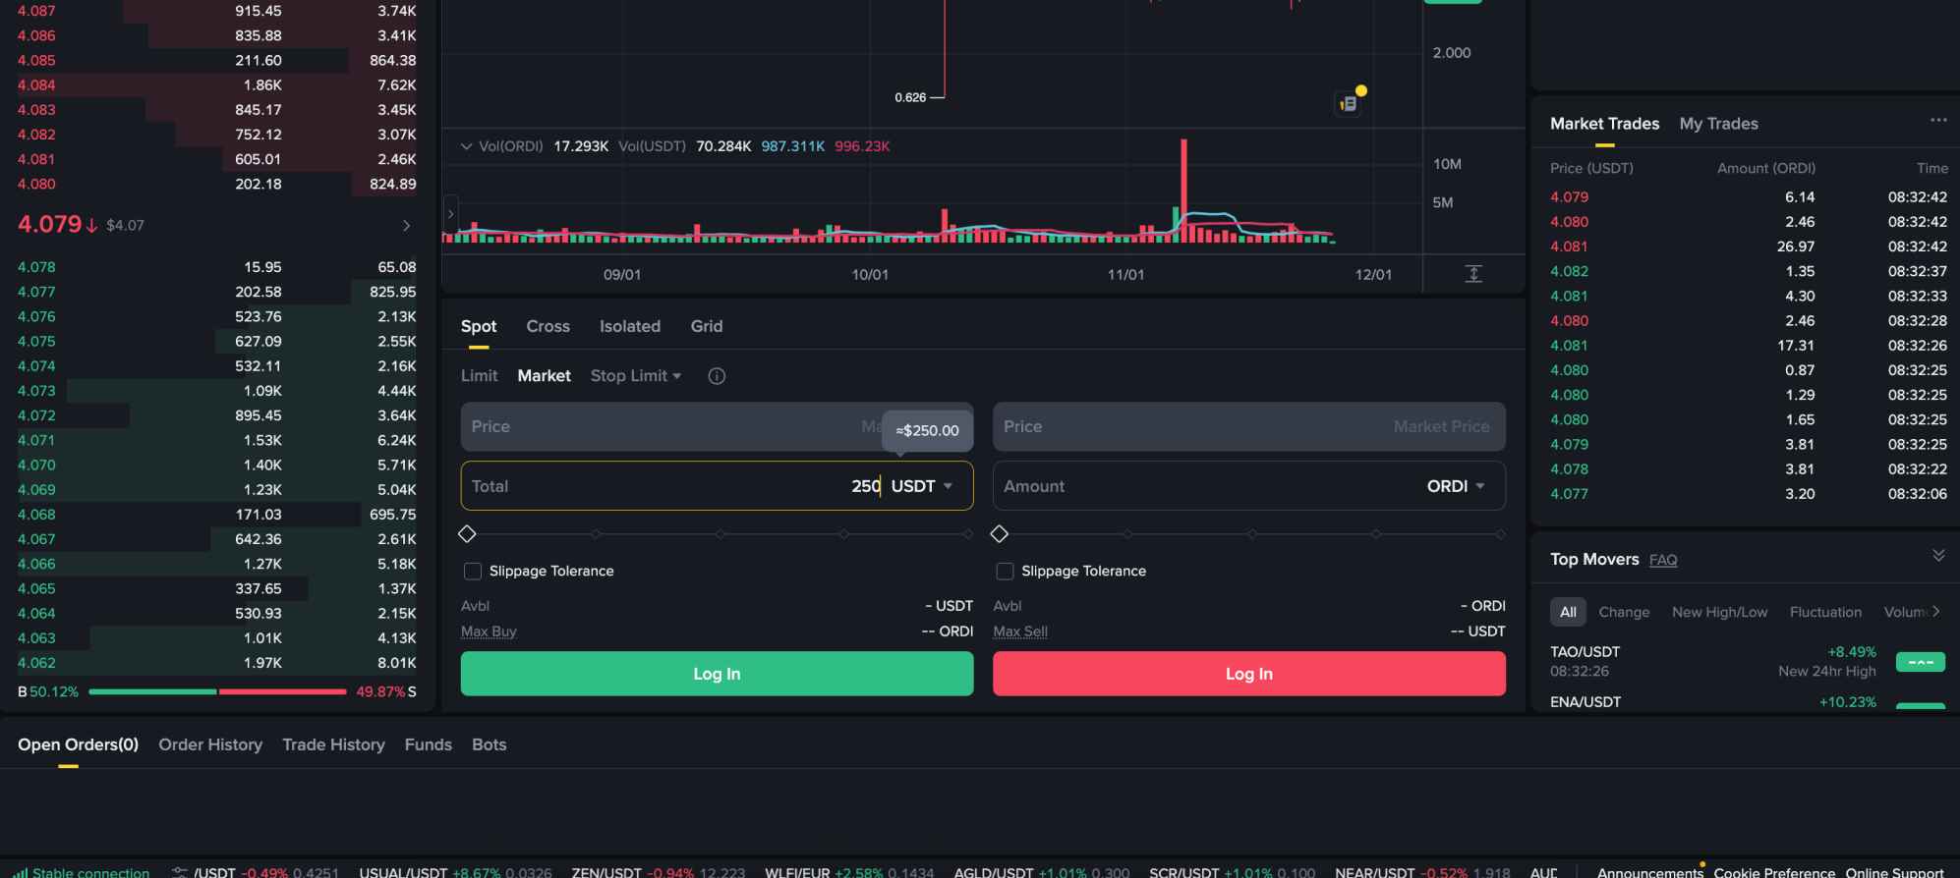Open the news events icon on chart
The height and width of the screenshot is (878, 1960).
1349,102
